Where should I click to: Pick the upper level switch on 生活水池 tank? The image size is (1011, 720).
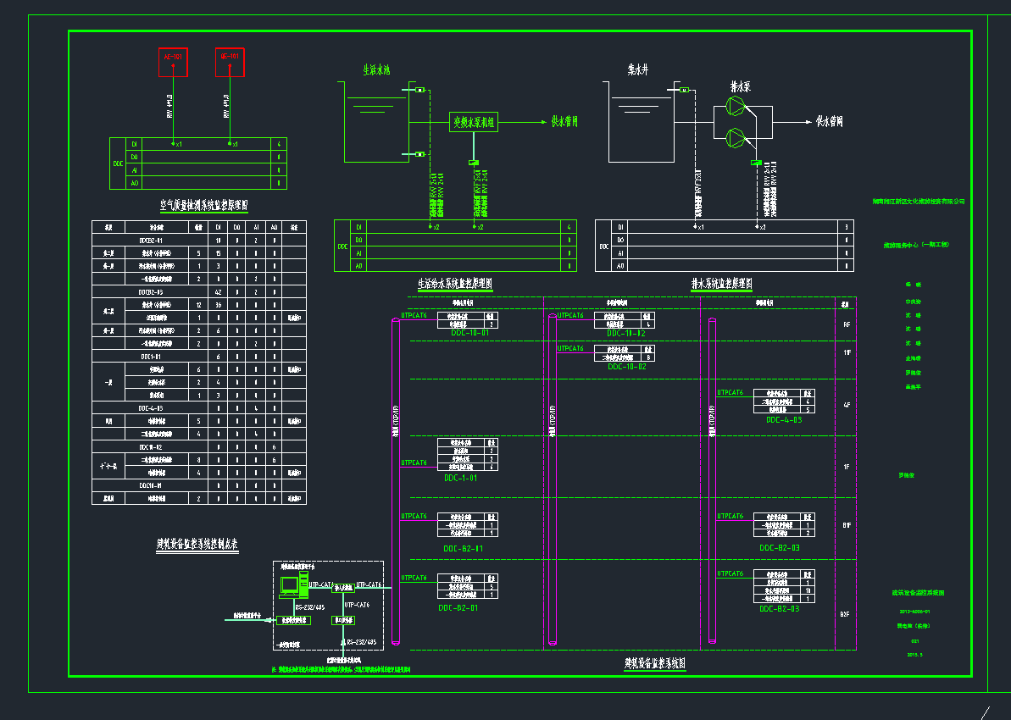pos(420,90)
